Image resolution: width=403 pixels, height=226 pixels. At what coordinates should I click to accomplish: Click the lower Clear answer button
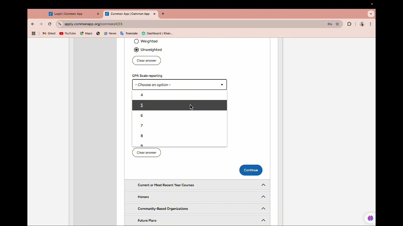(x=146, y=153)
